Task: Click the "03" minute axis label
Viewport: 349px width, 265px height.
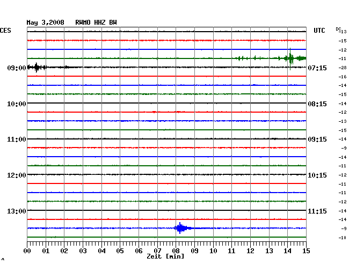Action: pyautogui.click(x=83, y=251)
